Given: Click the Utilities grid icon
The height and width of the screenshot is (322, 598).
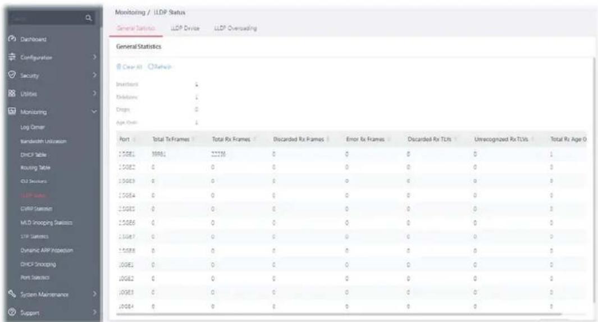Looking at the screenshot, I should [12, 93].
